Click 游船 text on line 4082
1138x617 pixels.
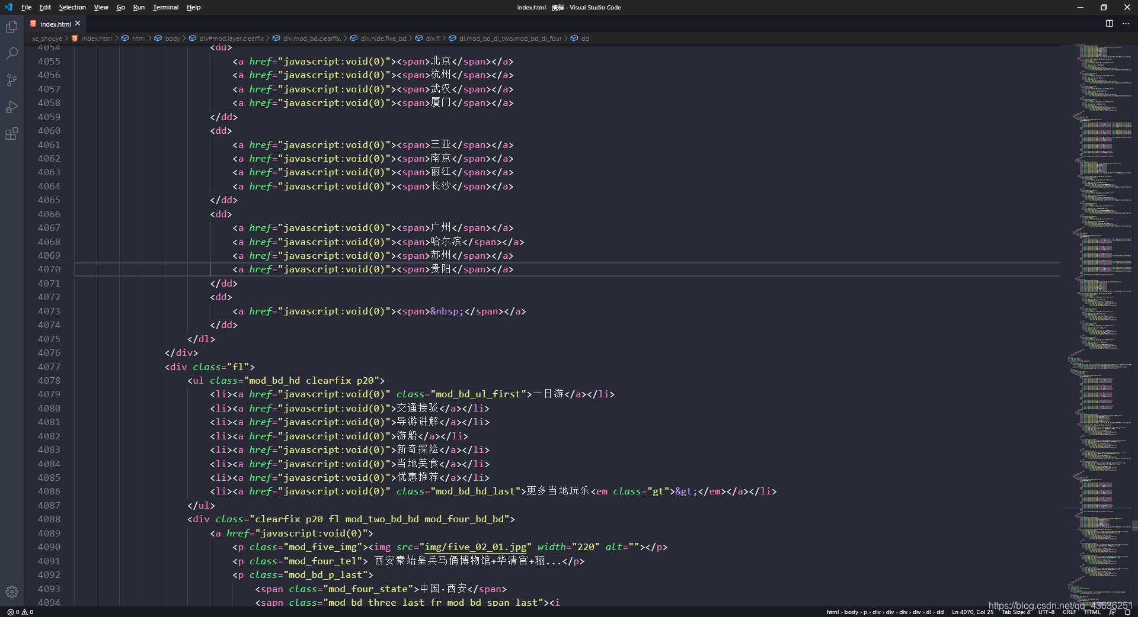407,436
